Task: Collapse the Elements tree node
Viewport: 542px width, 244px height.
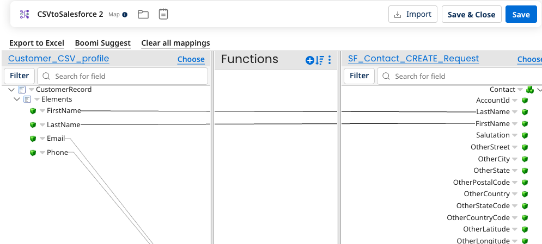Action: coord(16,99)
